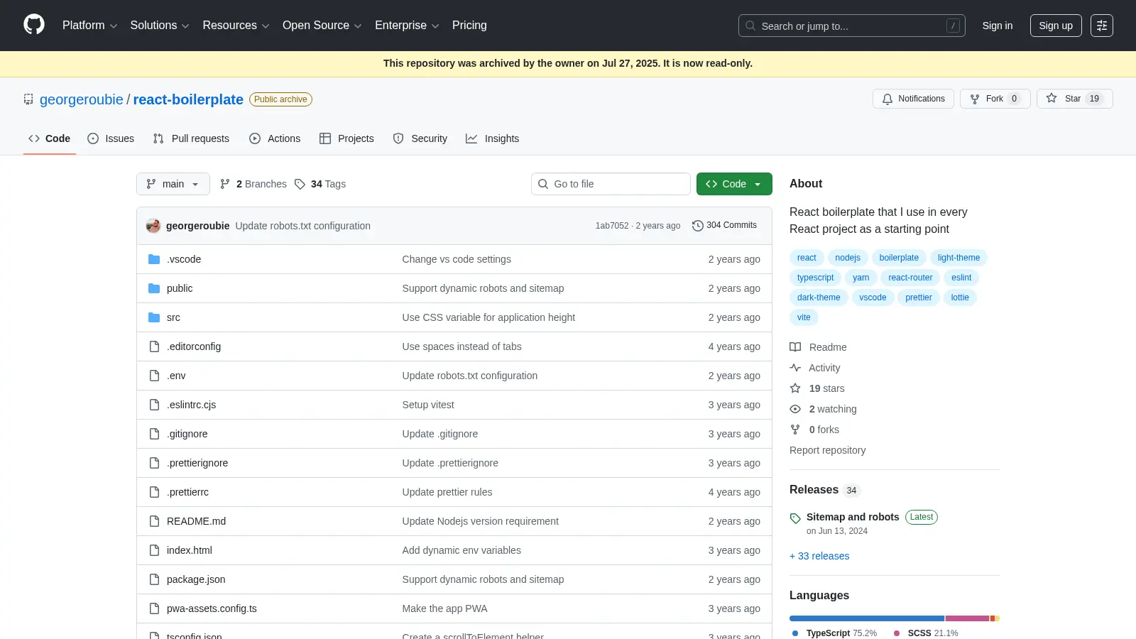1136x639 pixels.
Task: Click the react-boilerplate repository name
Action: click(188, 99)
